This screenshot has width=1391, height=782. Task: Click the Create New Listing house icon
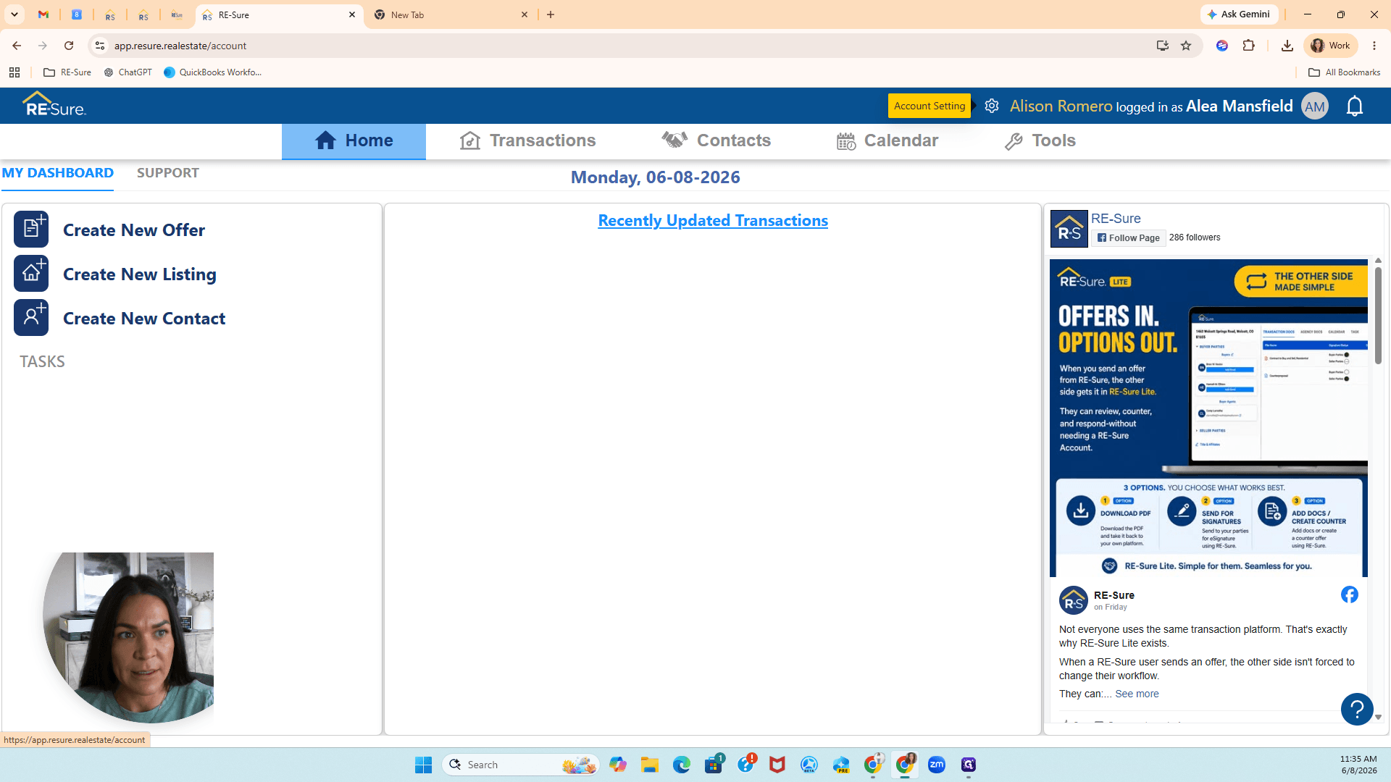[x=31, y=274]
